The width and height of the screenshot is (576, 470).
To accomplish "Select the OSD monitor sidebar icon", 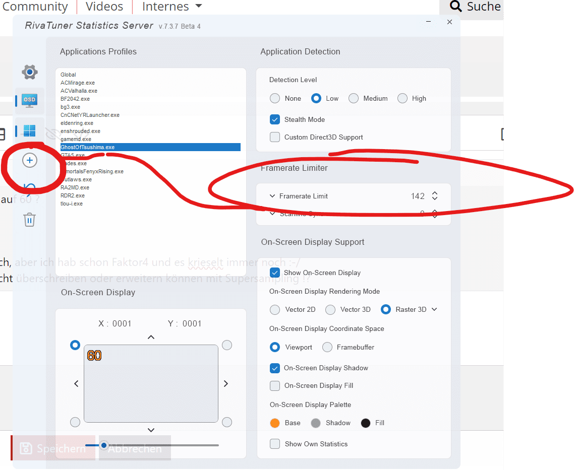I will click(x=29, y=101).
